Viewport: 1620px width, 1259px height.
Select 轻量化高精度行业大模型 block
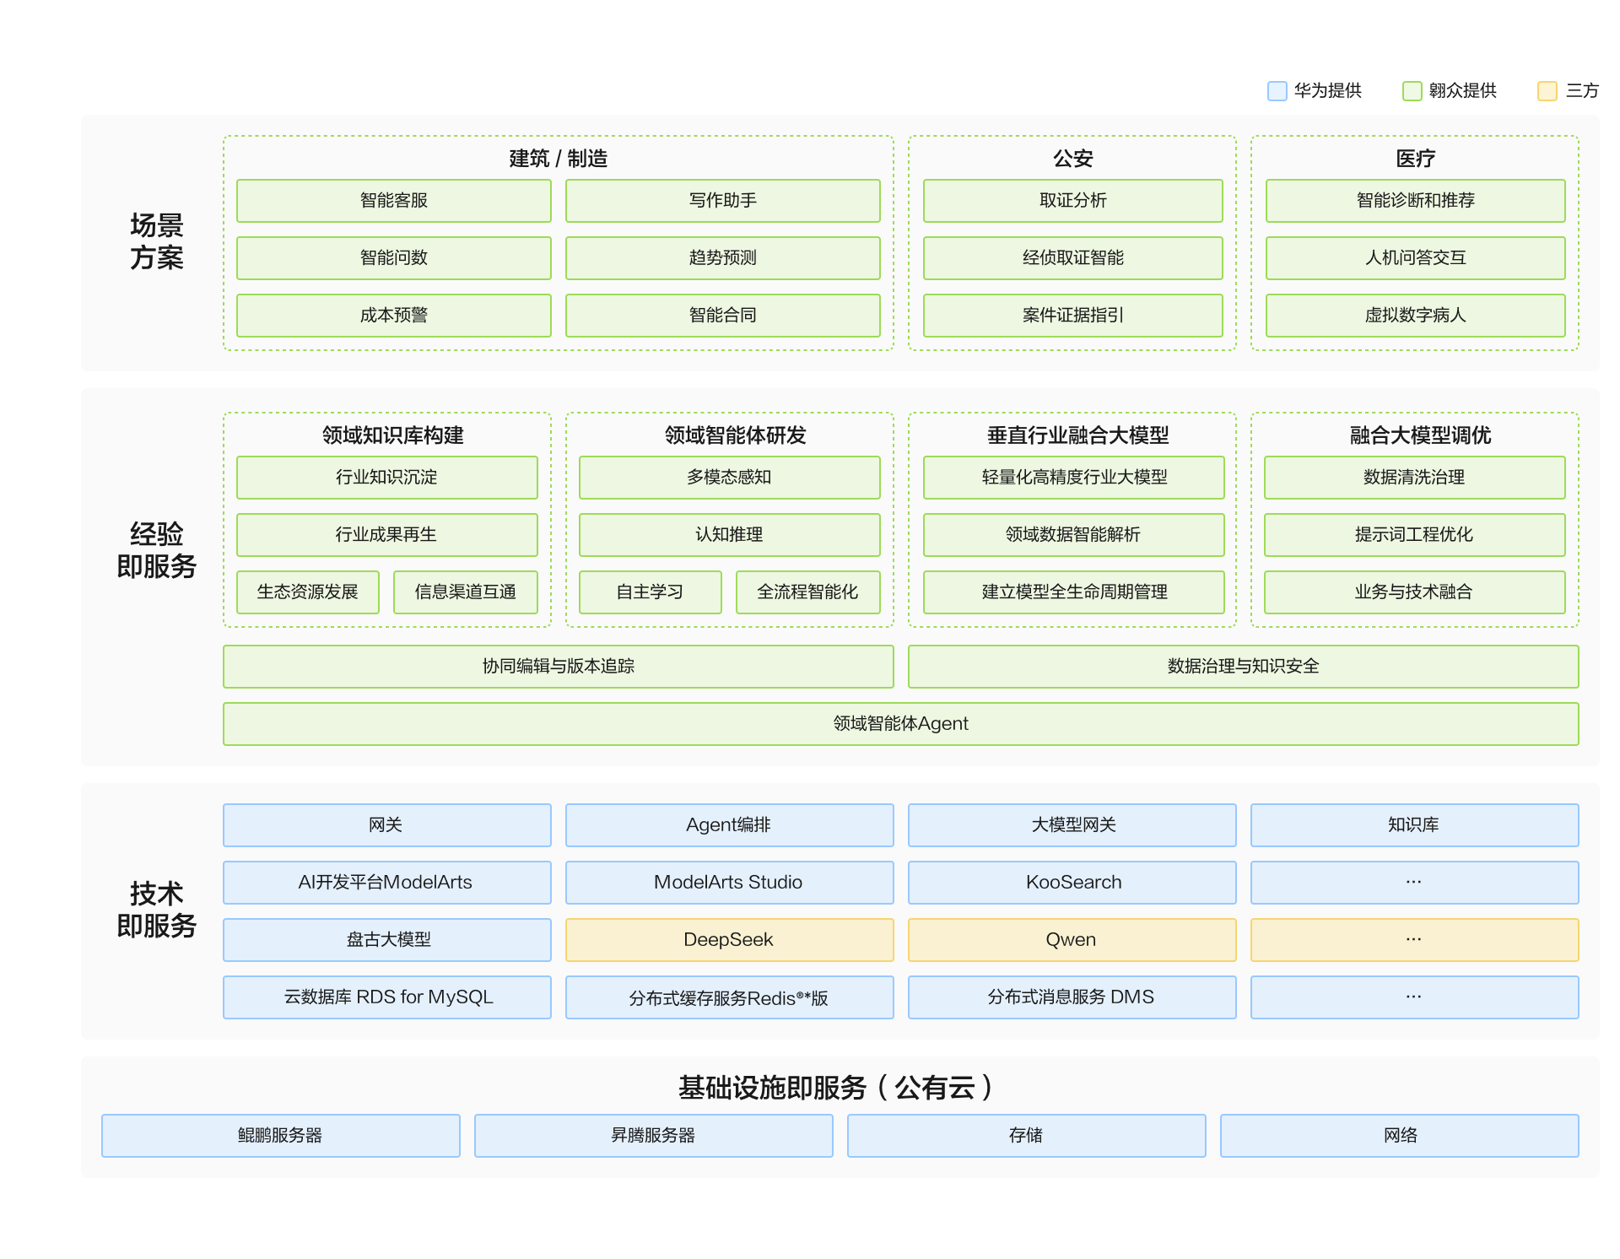[x=1073, y=478]
